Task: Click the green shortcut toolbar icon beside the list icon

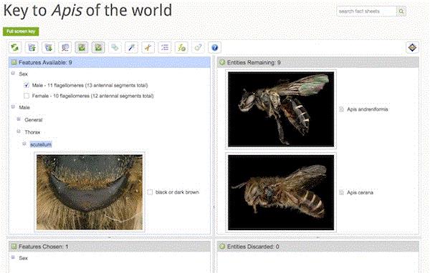Action: (181, 48)
